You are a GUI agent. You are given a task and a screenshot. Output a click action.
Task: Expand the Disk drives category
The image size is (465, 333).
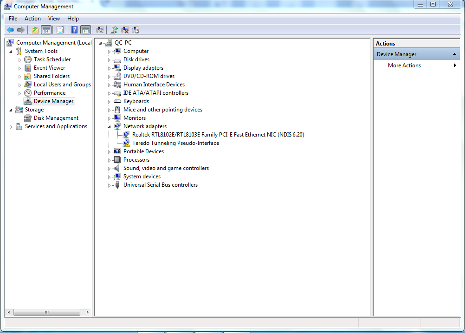pyautogui.click(x=109, y=59)
